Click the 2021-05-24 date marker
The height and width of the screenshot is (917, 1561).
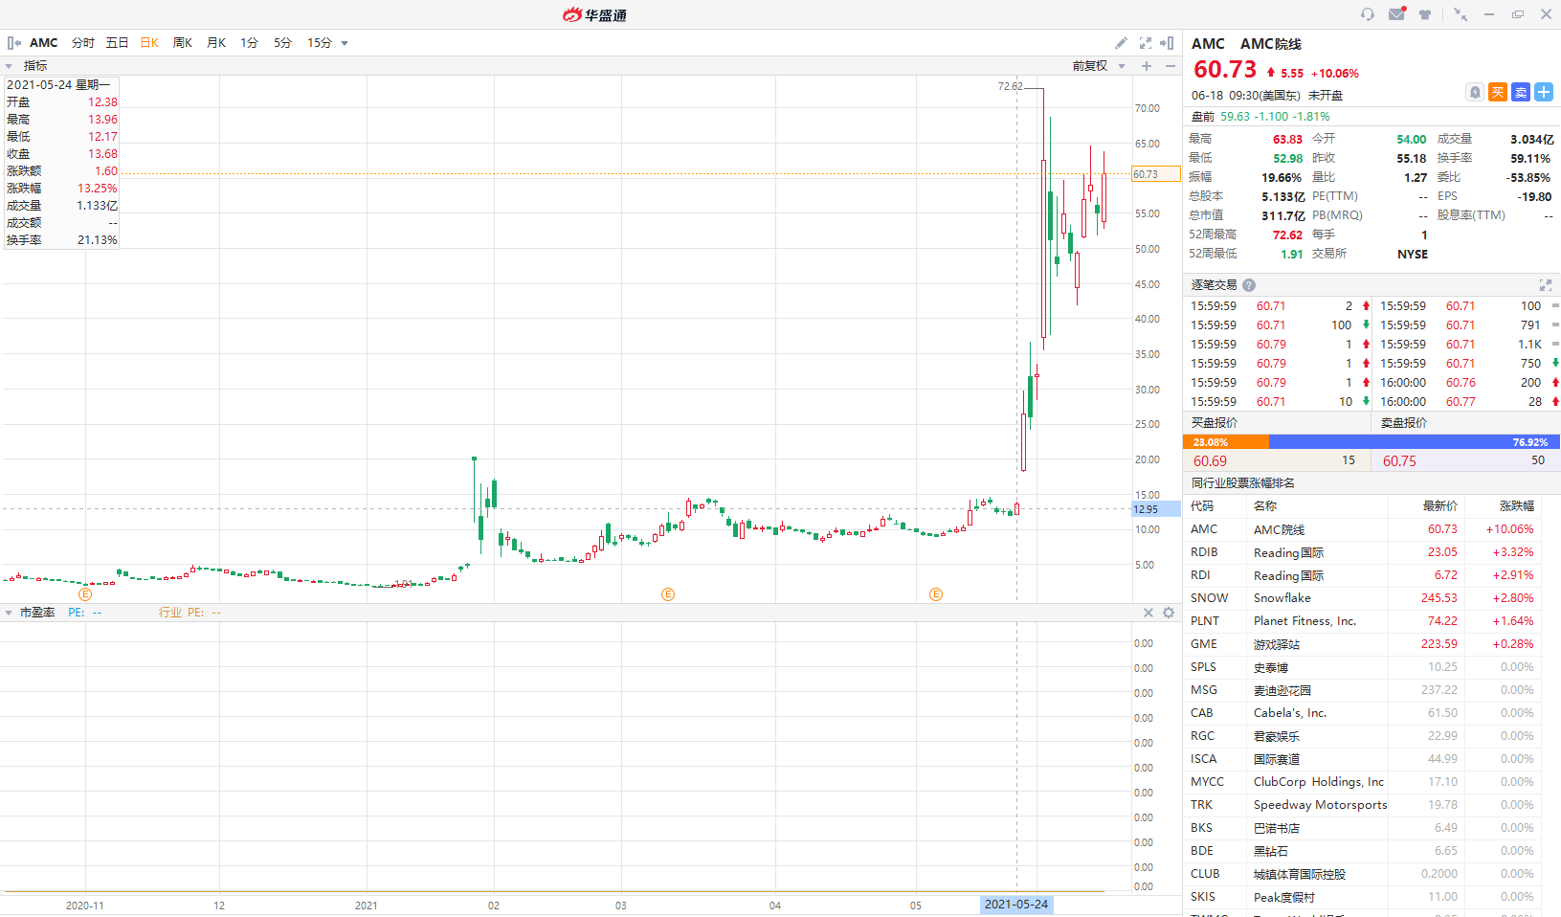(x=1016, y=905)
